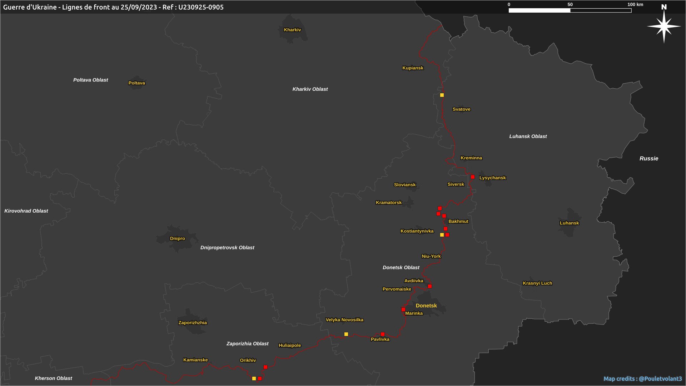This screenshot has height=386, width=686.
Task: Click the Poltava city label
Action: pyautogui.click(x=137, y=83)
